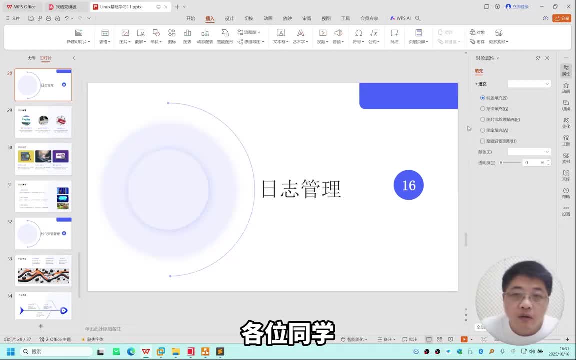The height and width of the screenshot is (360, 576).
Task: Click the 文本框 text box icon
Action: [x=281, y=33]
